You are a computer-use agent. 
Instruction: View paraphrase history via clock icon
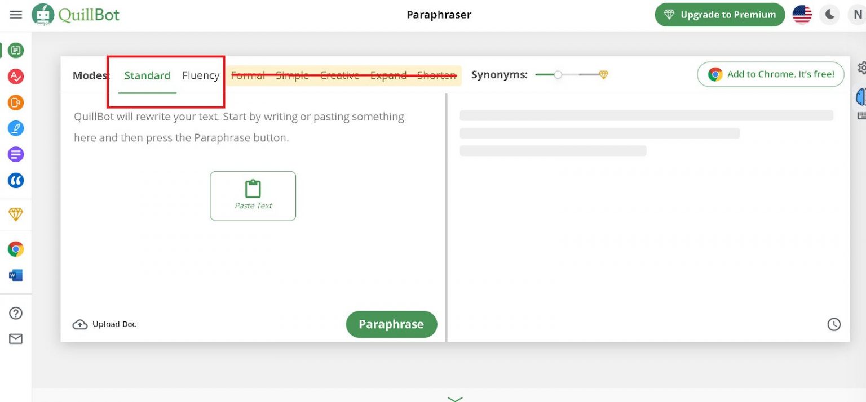(x=834, y=324)
